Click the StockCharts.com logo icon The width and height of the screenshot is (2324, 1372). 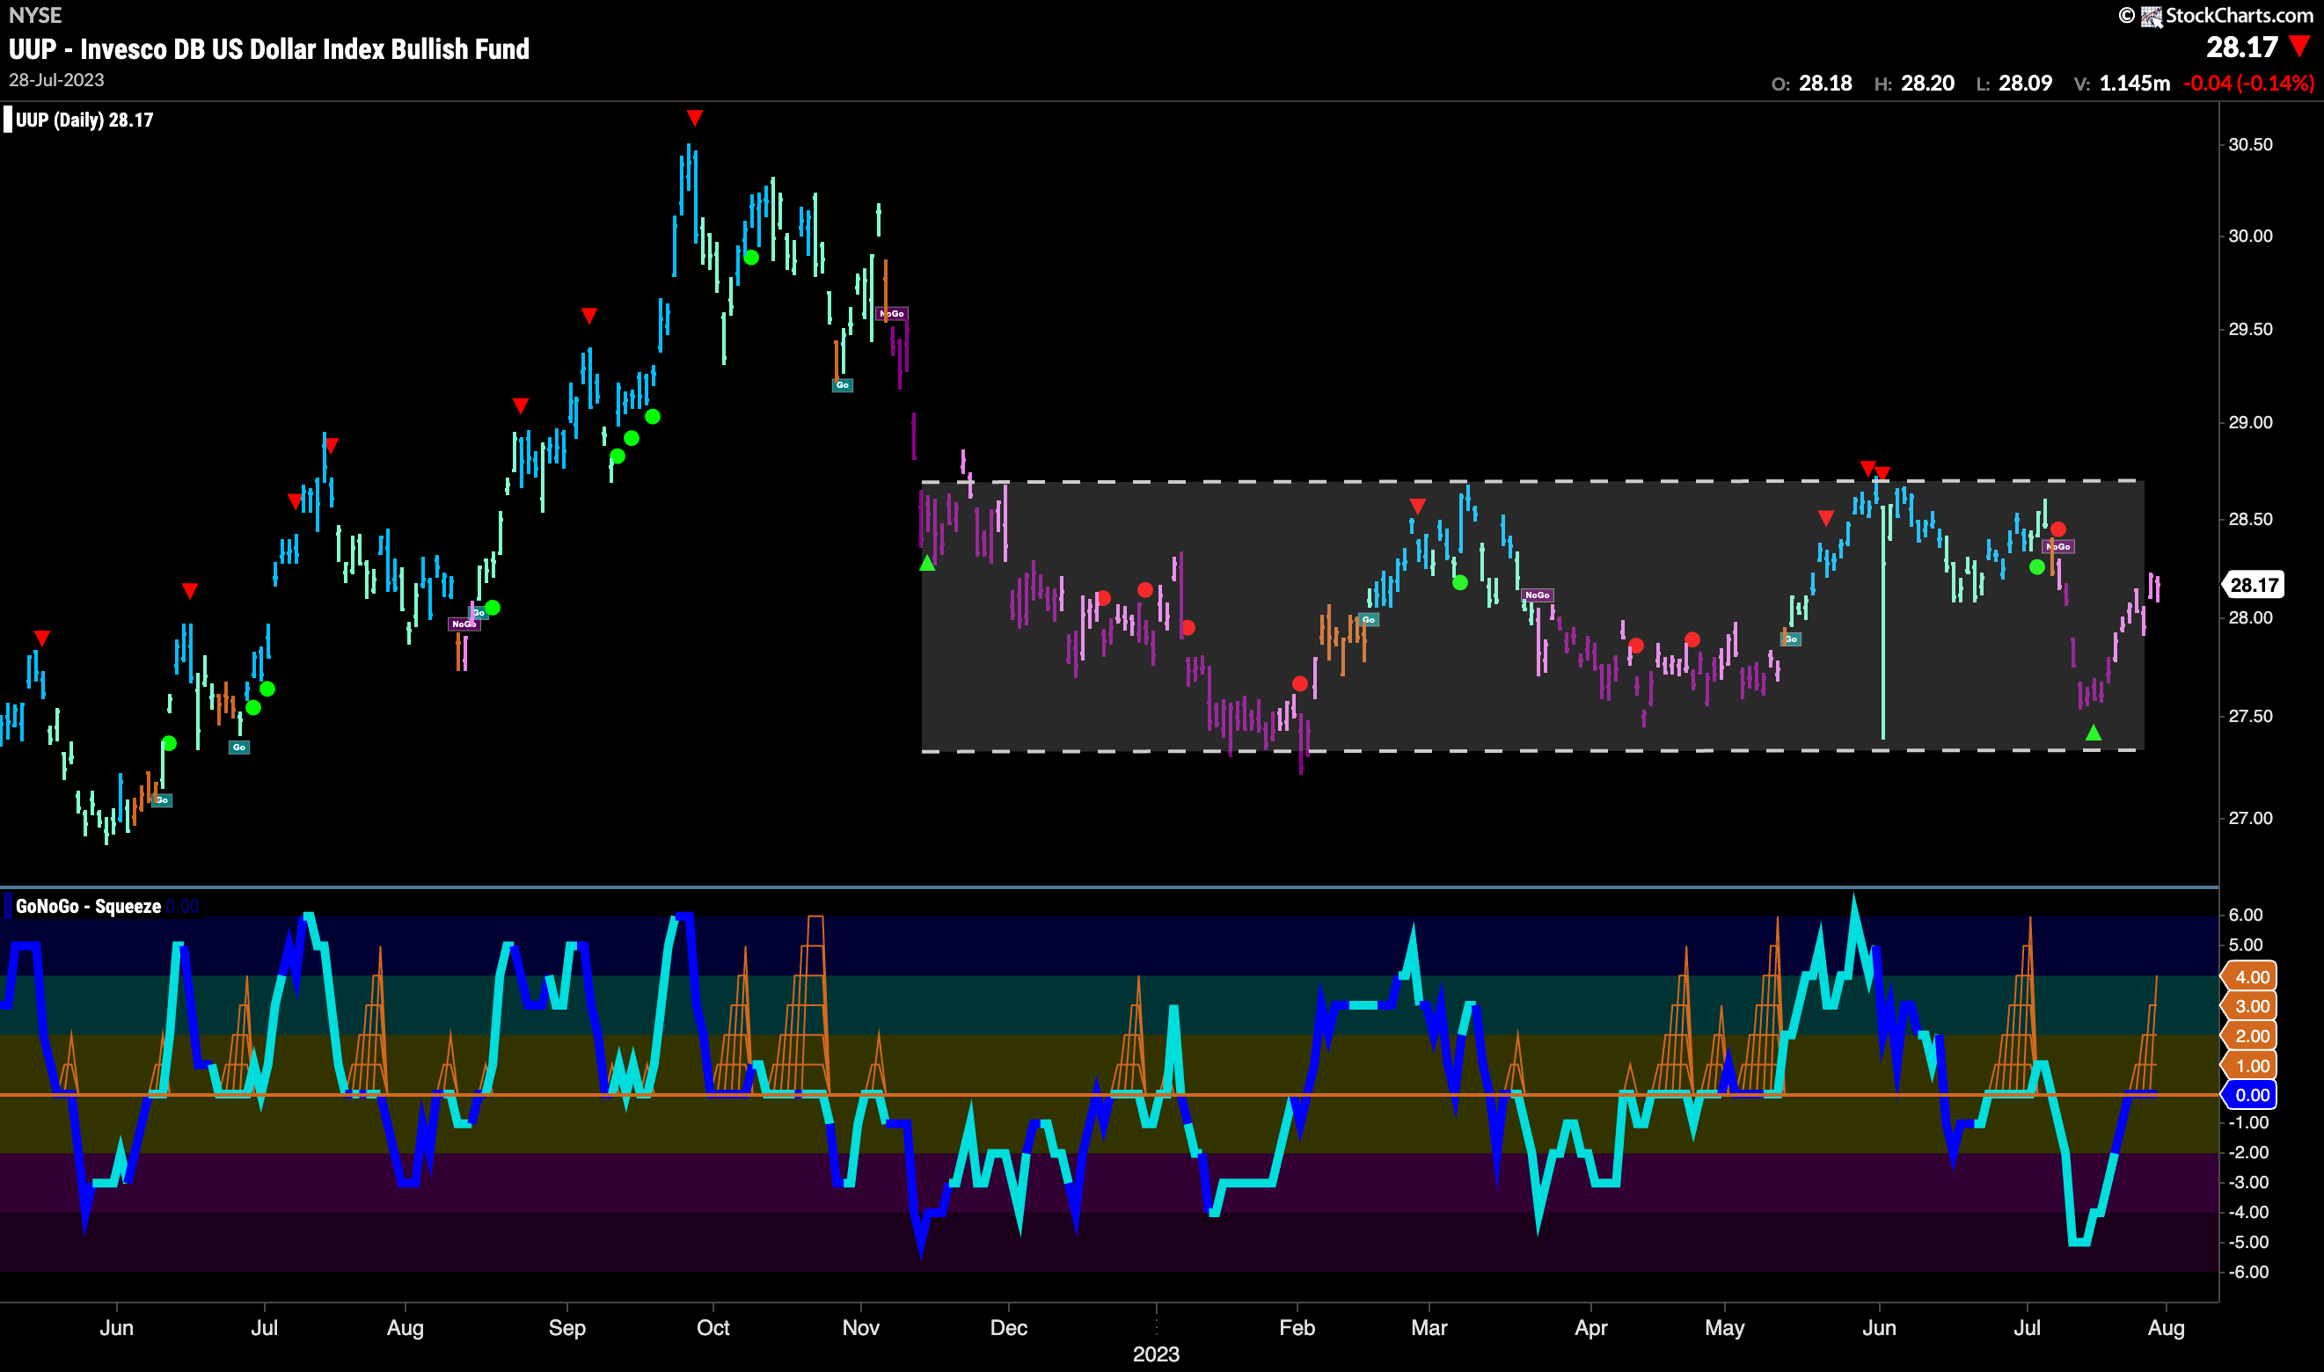[x=2152, y=16]
